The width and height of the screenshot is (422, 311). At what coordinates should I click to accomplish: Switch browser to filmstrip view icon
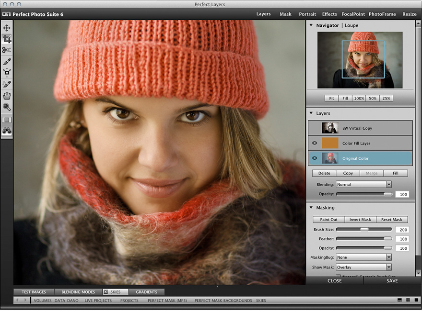[x=399, y=300]
